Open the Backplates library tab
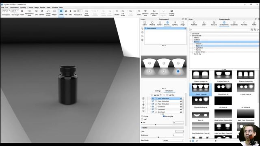260x146 pixels. click(234, 24)
